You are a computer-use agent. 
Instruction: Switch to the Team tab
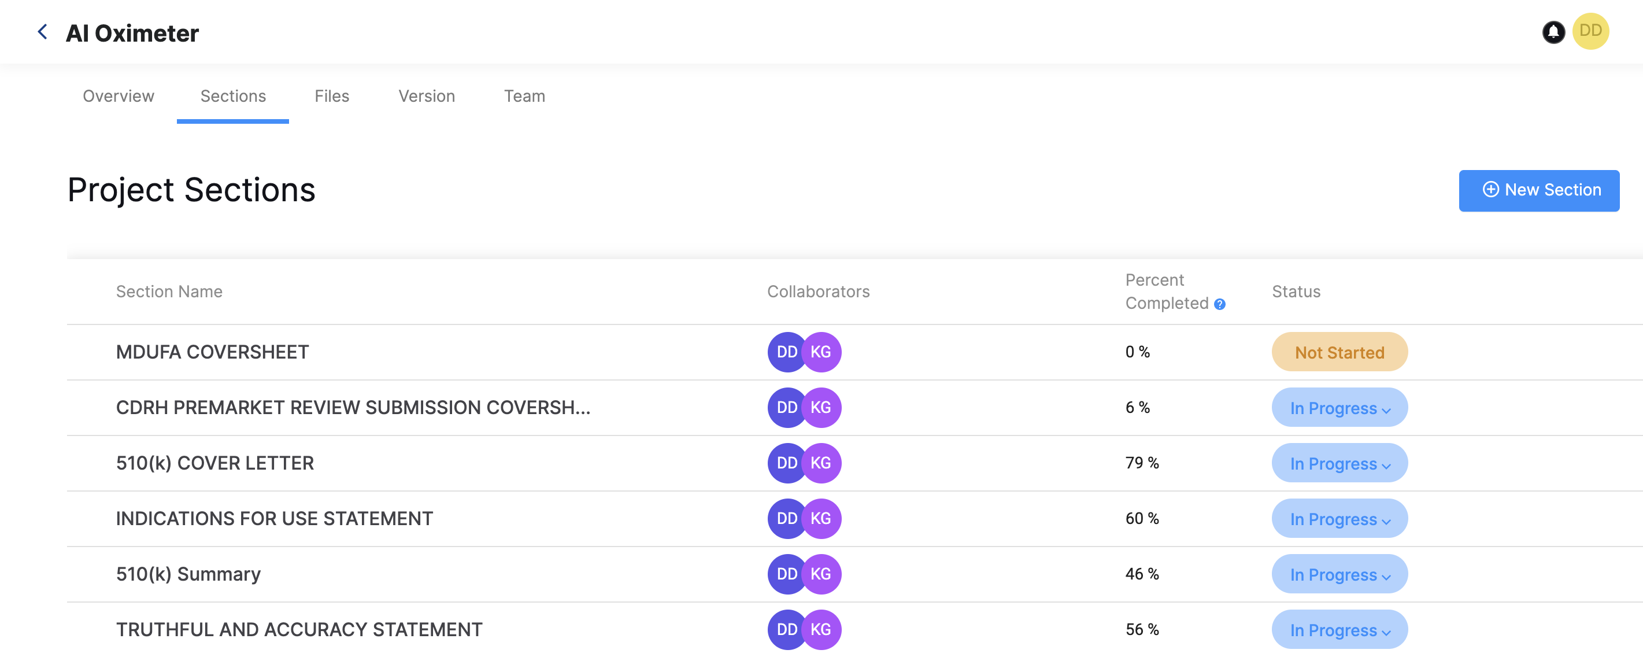(x=524, y=97)
